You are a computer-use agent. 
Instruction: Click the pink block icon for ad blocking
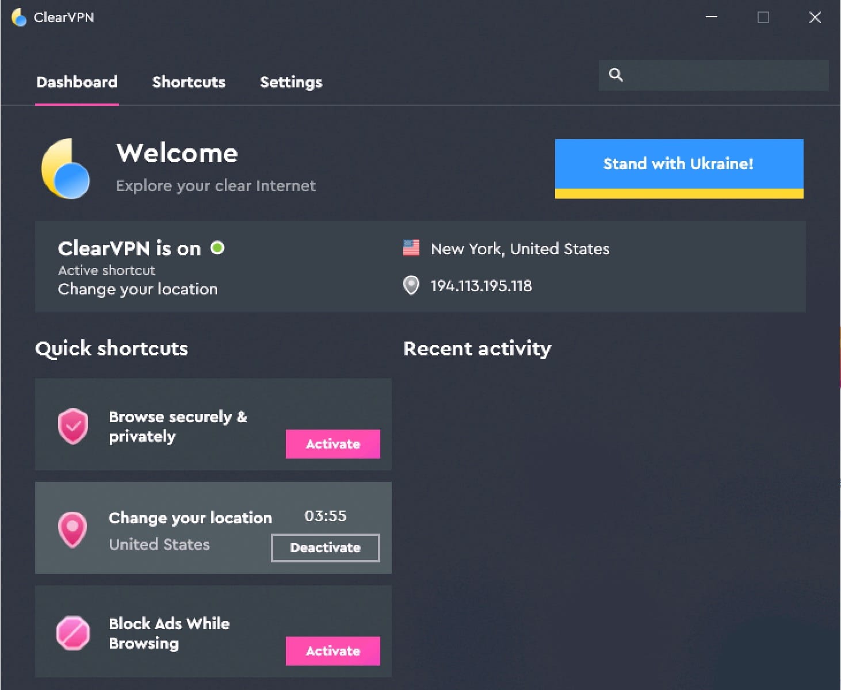[73, 633]
